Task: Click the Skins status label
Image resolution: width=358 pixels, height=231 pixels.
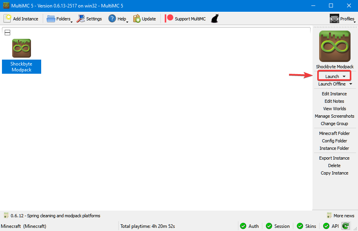Action: [311, 226]
